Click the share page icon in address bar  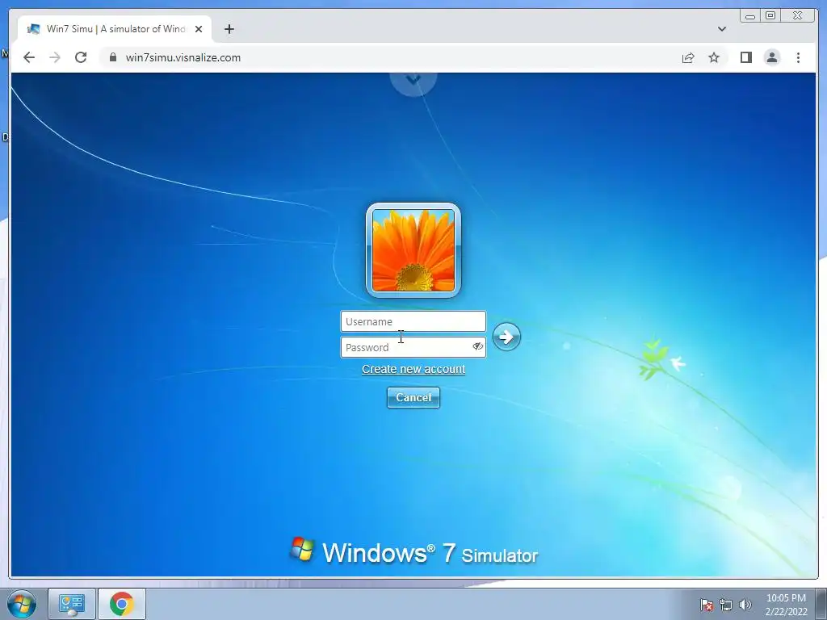click(688, 57)
